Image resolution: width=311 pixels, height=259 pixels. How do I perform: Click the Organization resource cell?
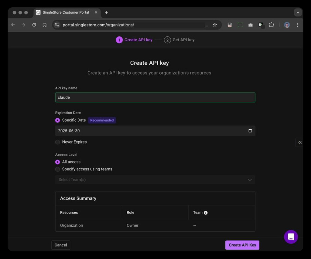[x=72, y=225]
